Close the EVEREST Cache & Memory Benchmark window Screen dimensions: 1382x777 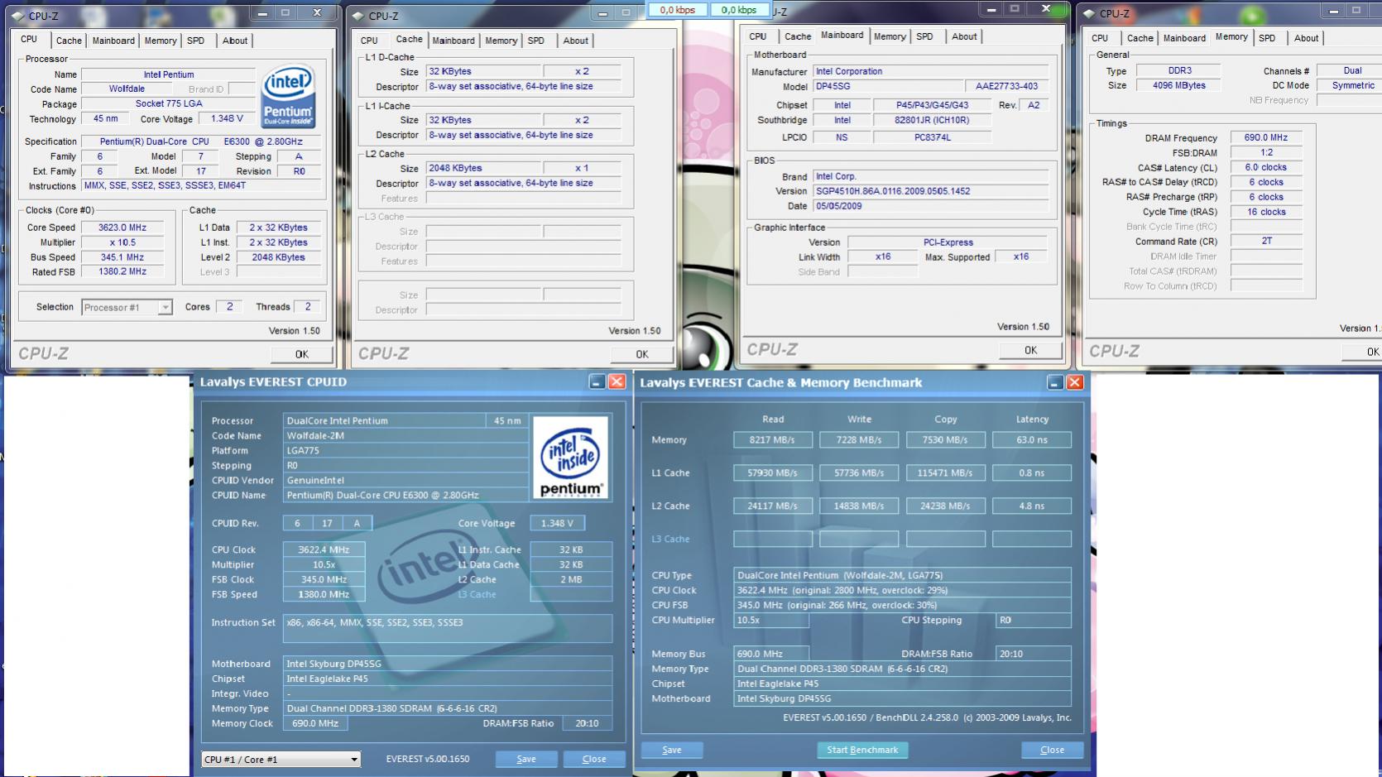coord(1074,382)
